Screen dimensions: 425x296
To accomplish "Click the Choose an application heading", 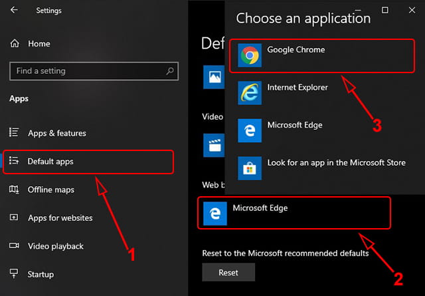I will [303, 19].
